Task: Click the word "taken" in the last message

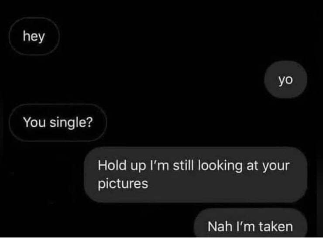Action: click(276, 227)
